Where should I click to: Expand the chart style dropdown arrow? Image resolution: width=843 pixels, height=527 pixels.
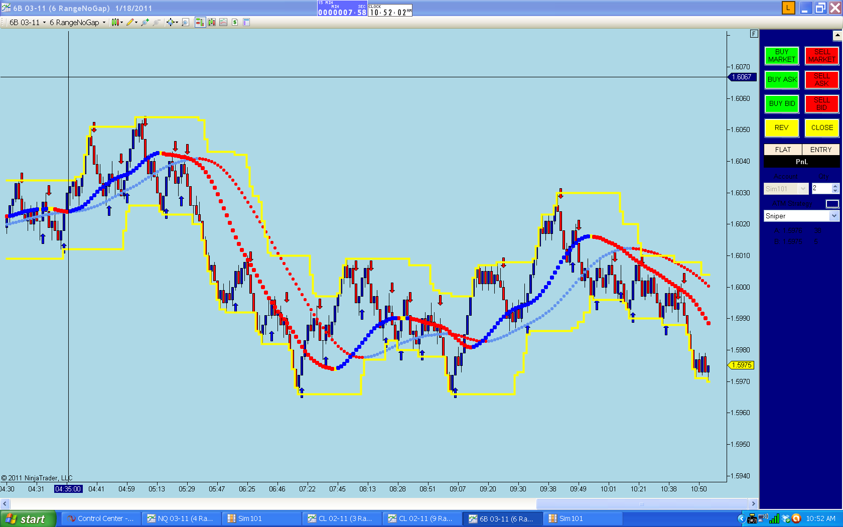tap(121, 22)
